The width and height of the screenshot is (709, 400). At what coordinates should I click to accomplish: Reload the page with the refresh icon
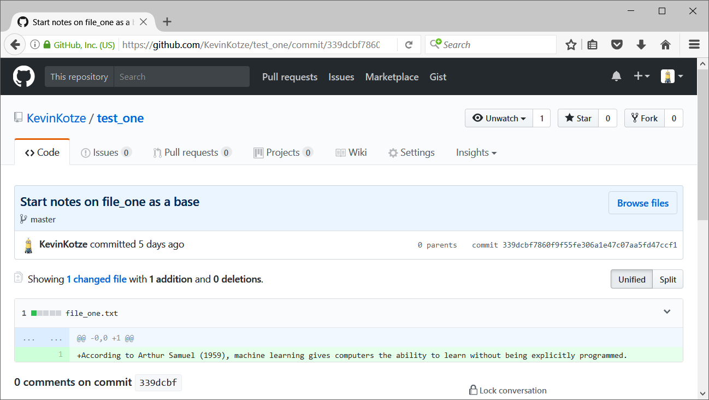point(409,45)
